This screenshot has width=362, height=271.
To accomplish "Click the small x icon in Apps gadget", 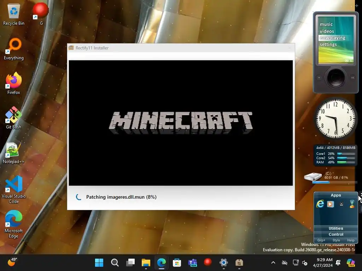I will pos(341,204).
